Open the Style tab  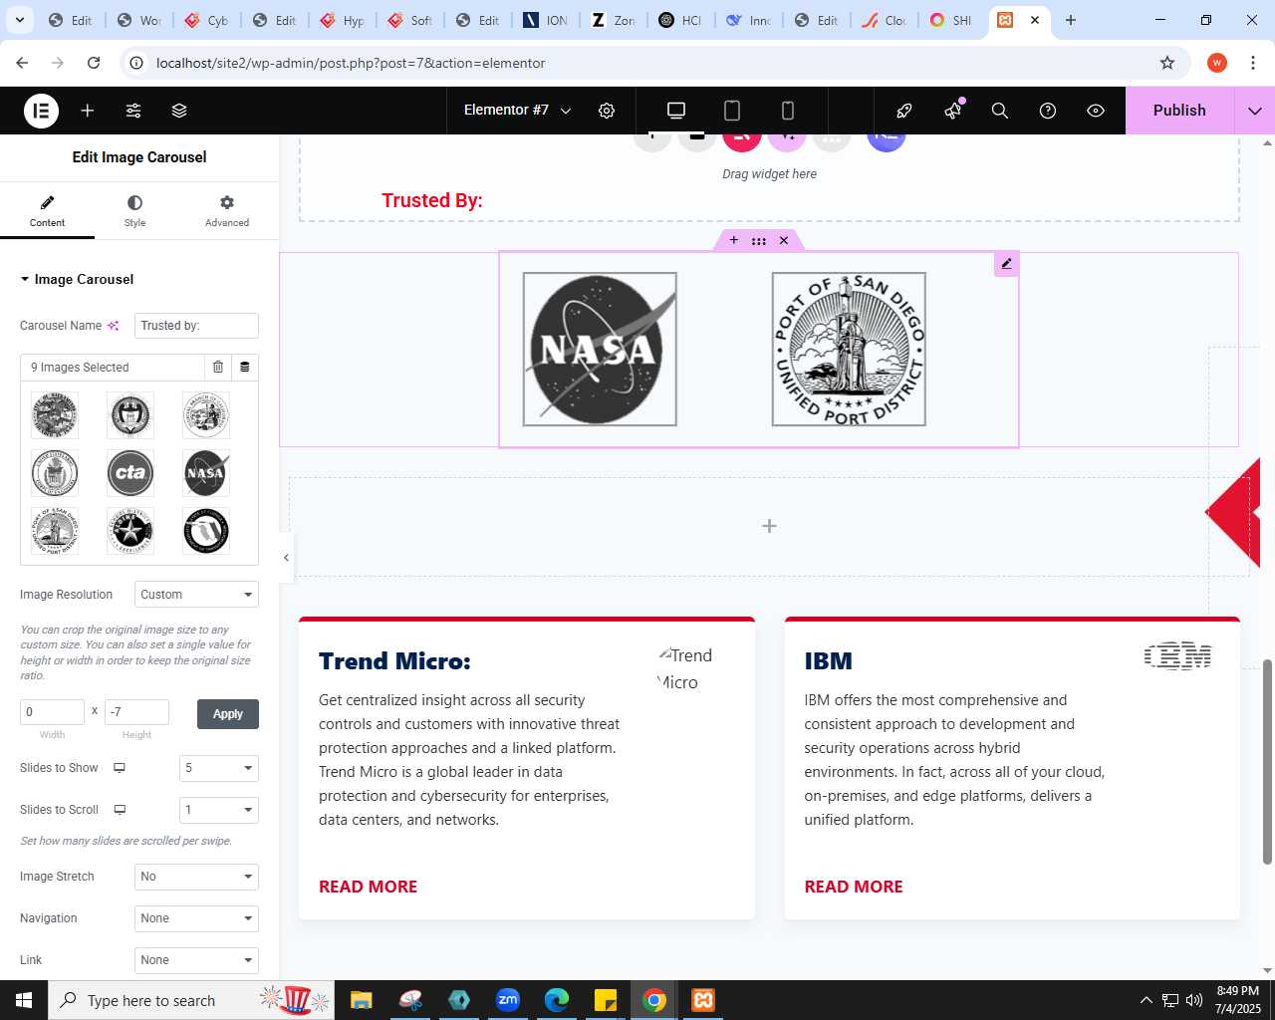[134, 211]
